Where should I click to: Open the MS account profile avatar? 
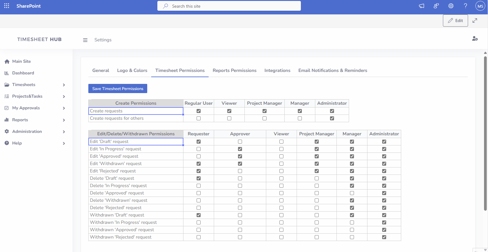click(x=480, y=6)
